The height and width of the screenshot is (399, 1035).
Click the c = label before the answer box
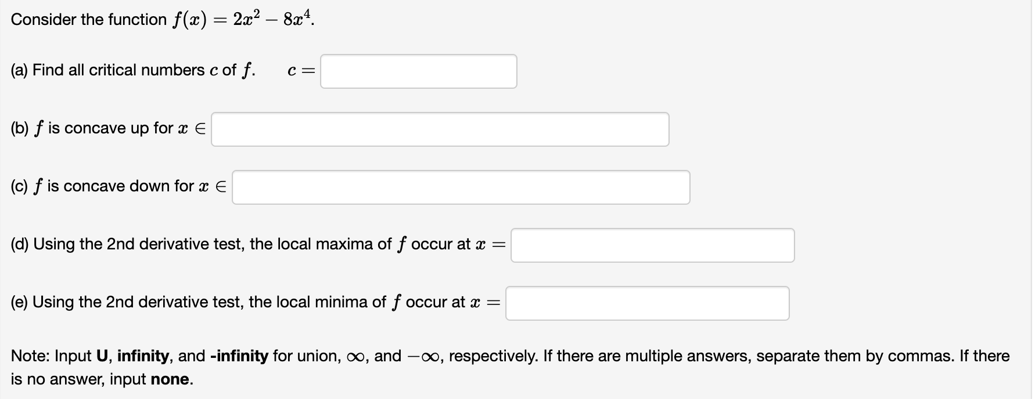[300, 70]
